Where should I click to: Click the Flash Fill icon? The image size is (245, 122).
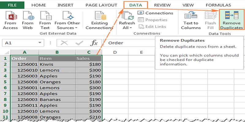[x=210, y=15]
